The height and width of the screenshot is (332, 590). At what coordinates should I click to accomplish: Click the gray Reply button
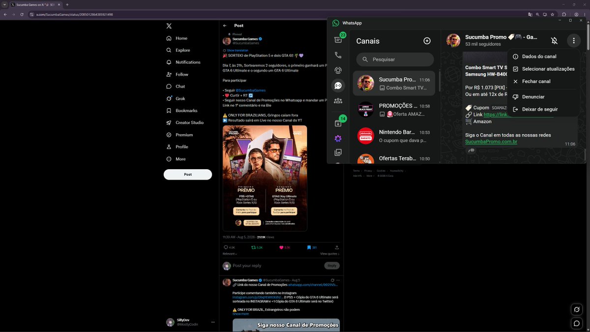click(x=332, y=266)
